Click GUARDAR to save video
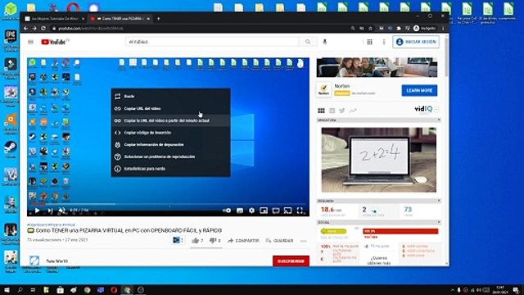This screenshot has width=524, height=295. pyautogui.click(x=279, y=240)
